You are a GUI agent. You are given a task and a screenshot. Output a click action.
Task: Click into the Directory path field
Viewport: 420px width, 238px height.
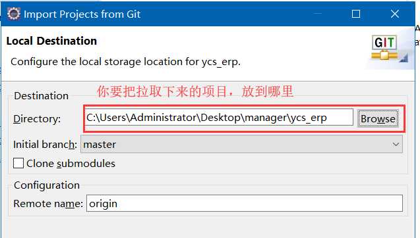pos(220,117)
